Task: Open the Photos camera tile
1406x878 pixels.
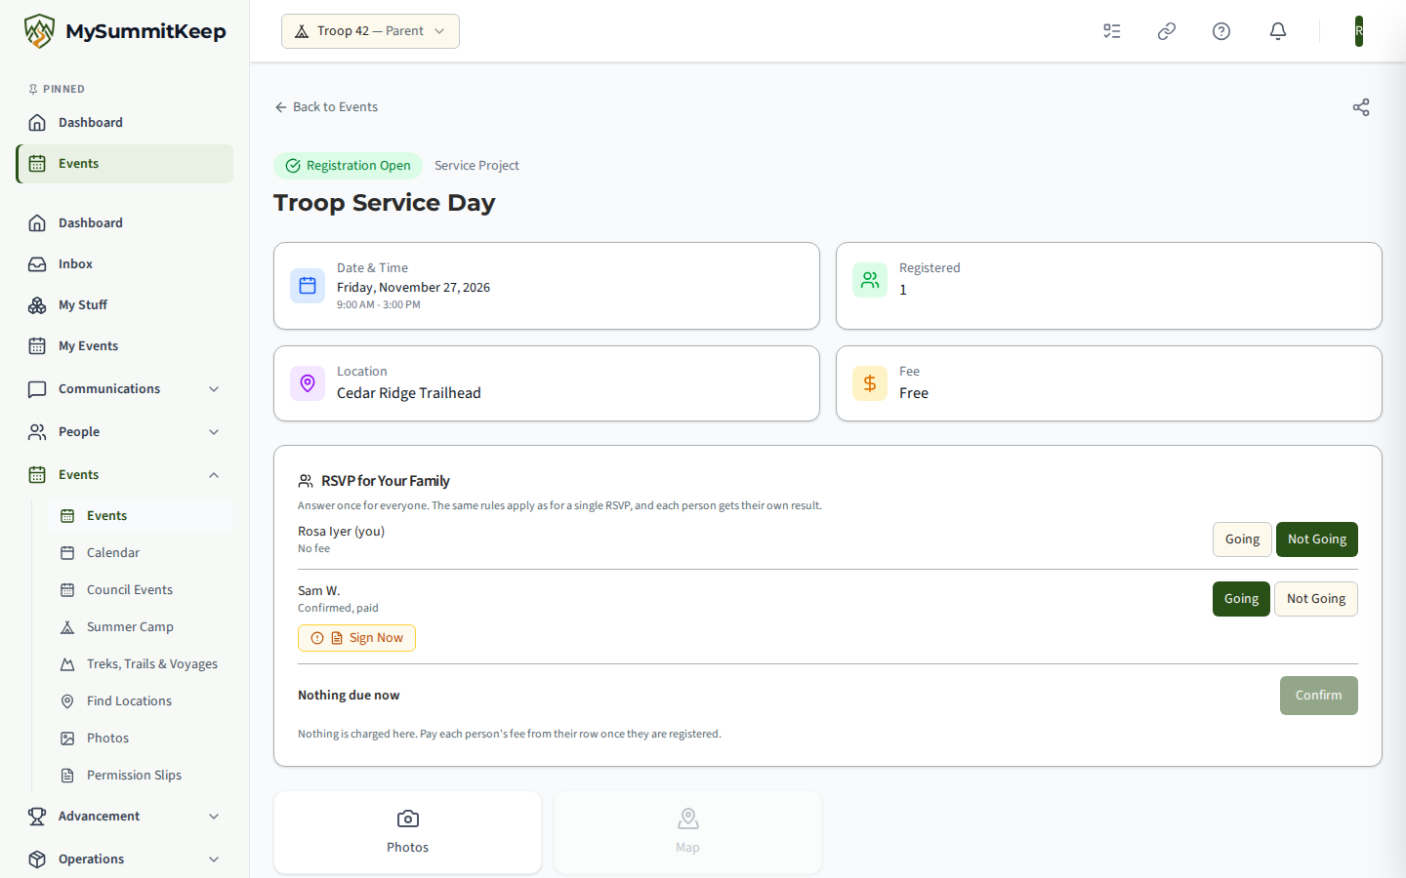Action: [408, 832]
